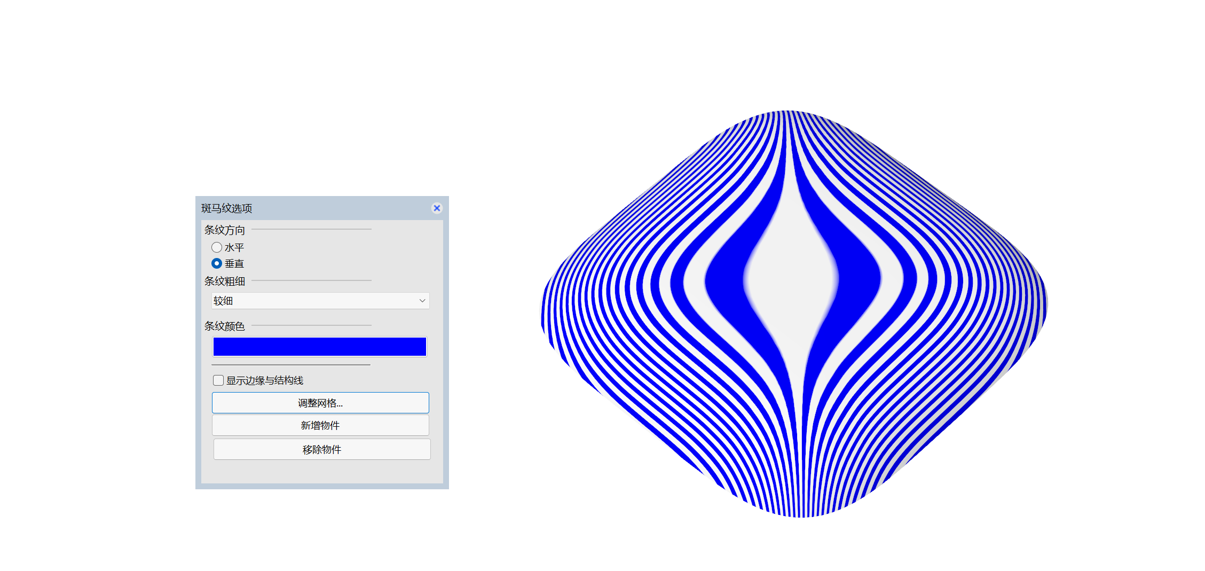Close the 斑马纹选项 dialog with the X icon
The height and width of the screenshot is (571, 1205).
click(x=437, y=208)
